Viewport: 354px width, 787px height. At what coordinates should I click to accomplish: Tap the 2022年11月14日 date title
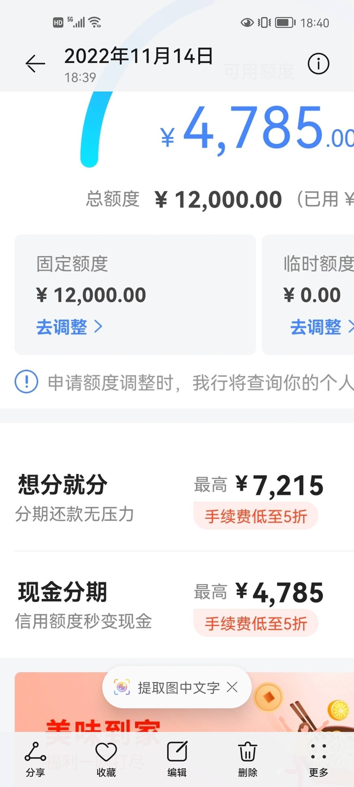click(139, 56)
